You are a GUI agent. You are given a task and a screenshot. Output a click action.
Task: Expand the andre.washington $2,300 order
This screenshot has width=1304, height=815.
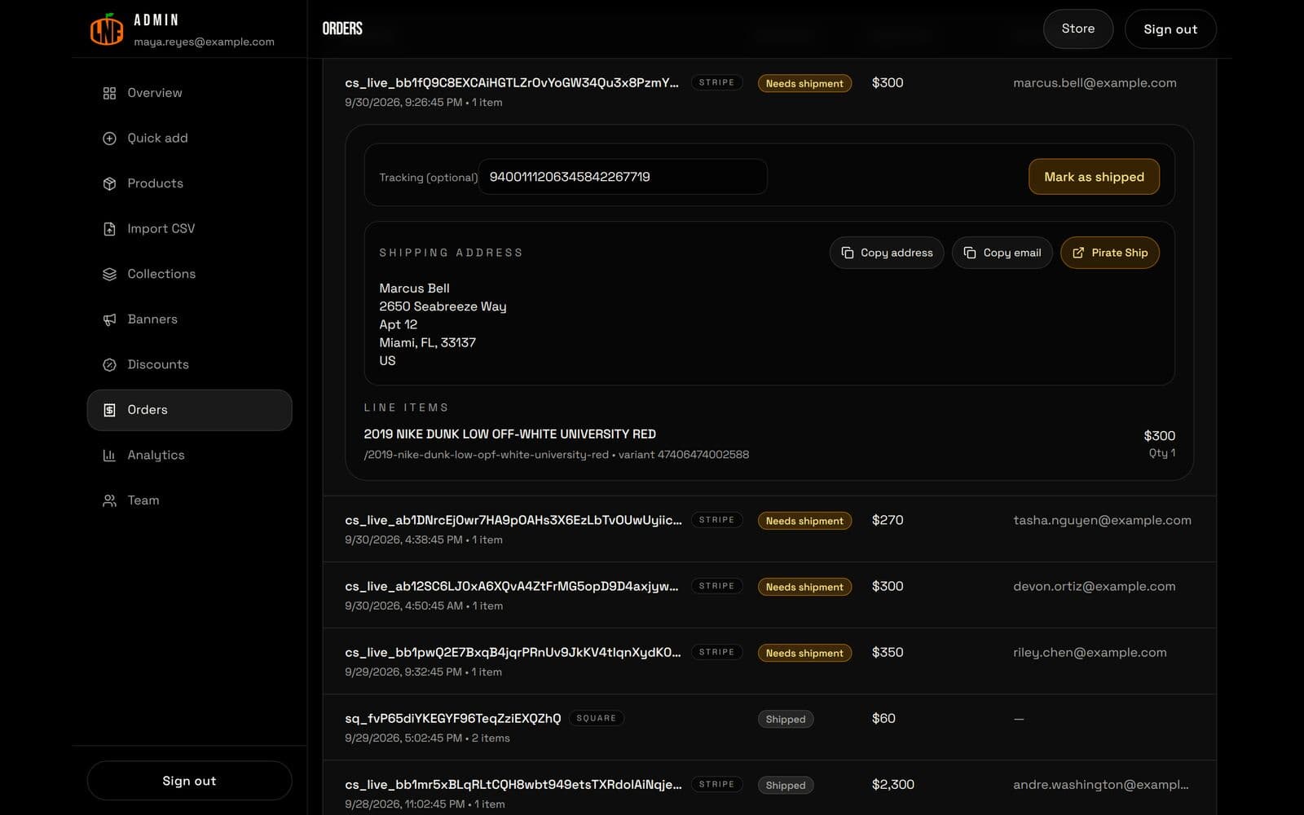[x=769, y=788]
